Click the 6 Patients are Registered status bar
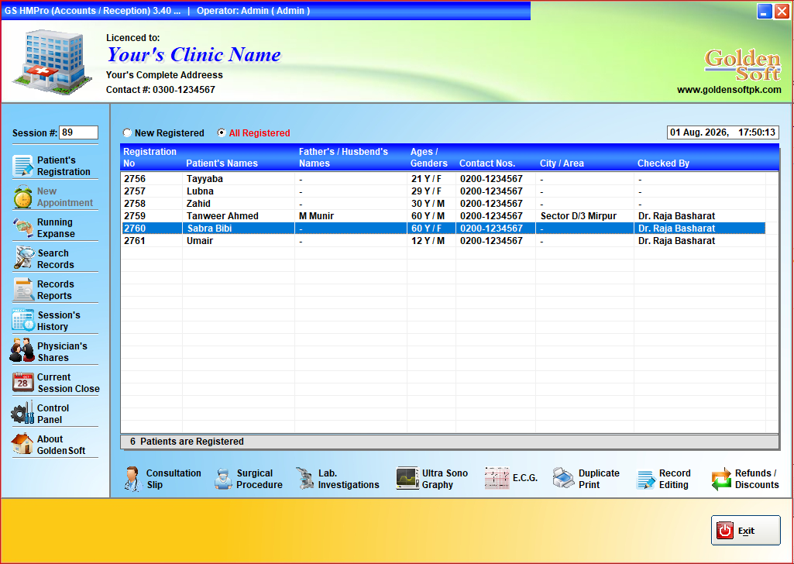Viewport: 794px width, 564px height. click(449, 442)
